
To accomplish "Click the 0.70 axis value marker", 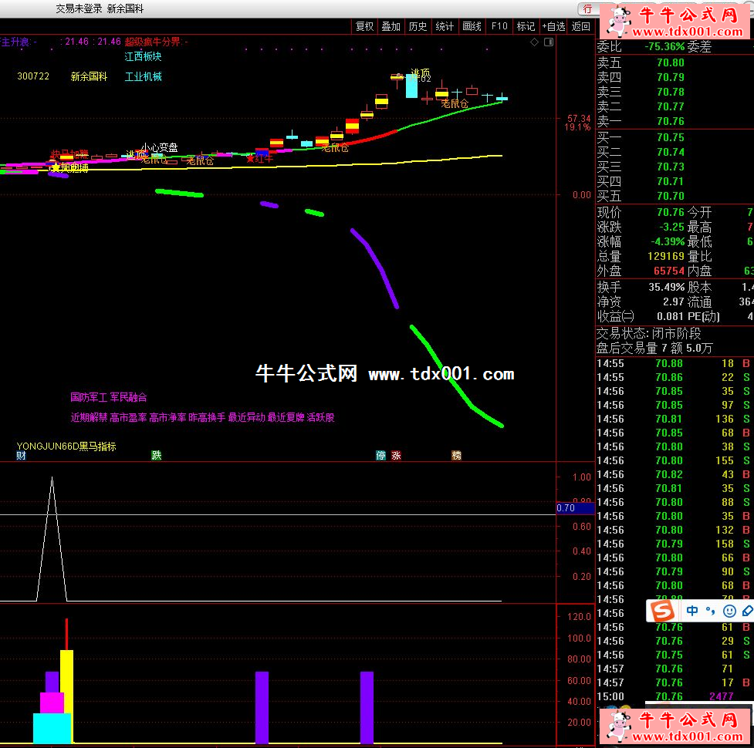I will [x=575, y=508].
